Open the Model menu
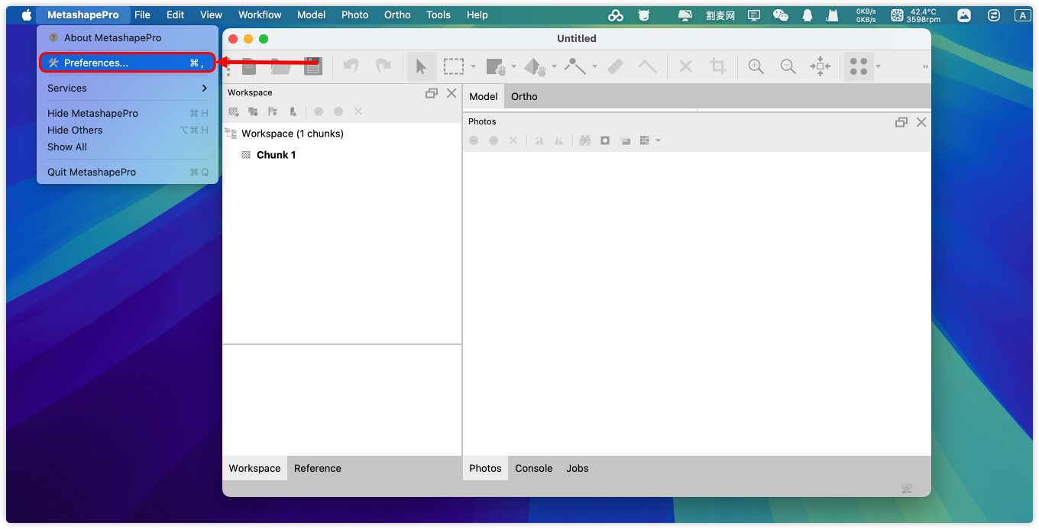Screen dimensions: 1039x529 click(x=312, y=15)
